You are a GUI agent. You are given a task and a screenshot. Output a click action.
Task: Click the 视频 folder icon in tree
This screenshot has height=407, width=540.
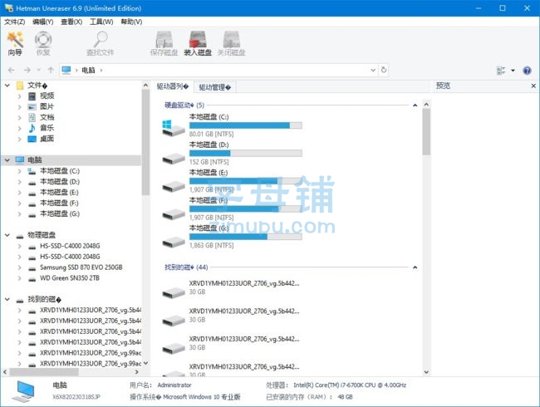pyautogui.click(x=32, y=96)
